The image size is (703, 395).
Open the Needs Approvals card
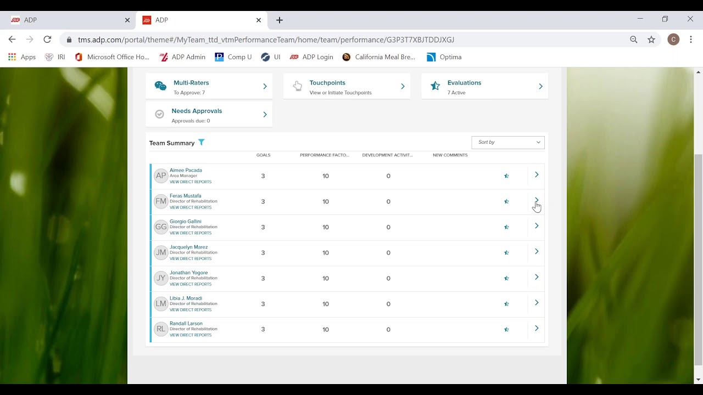pos(209,114)
